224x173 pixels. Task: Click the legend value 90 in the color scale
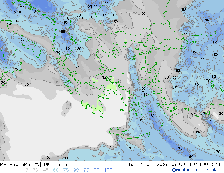pos(76,170)
